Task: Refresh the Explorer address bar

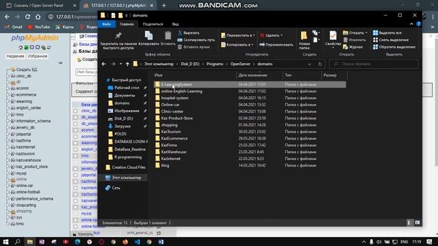Action: tap(320, 64)
